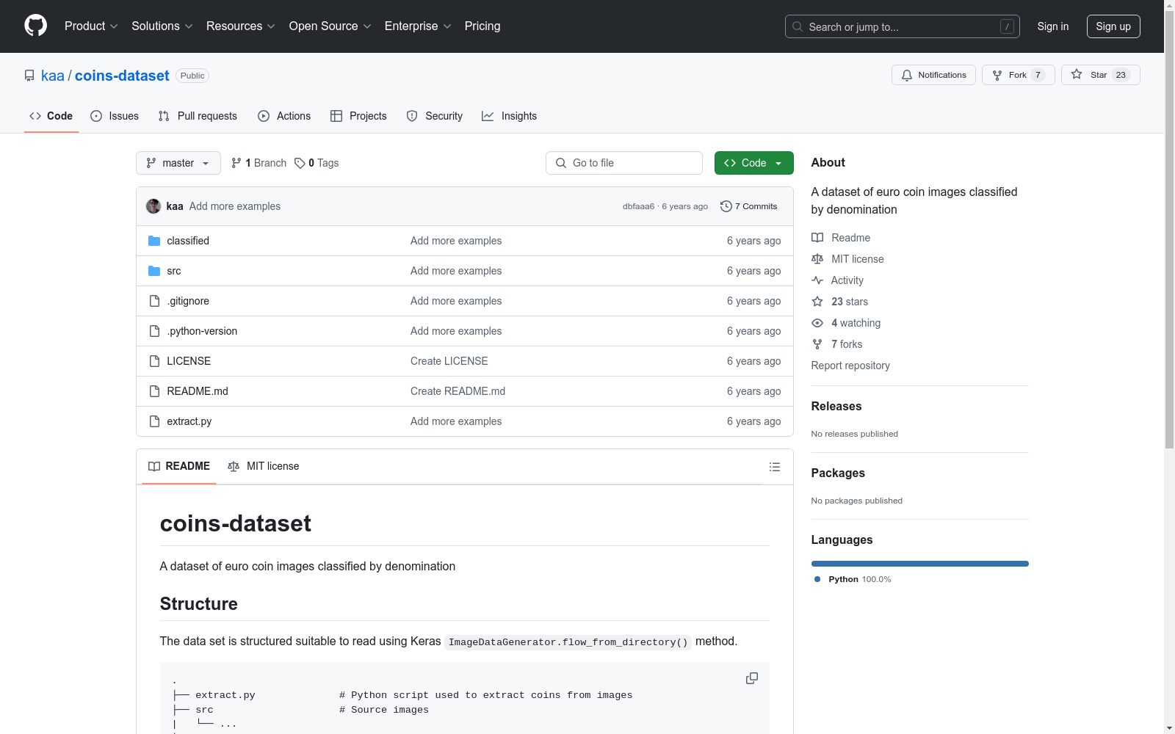Click the GitHub logo icon
This screenshot has width=1175, height=734.
pyautogui.click(x=35, y=26)
